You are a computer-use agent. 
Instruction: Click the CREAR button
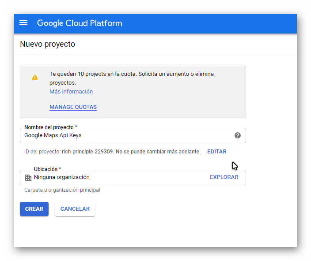(34, 209)
